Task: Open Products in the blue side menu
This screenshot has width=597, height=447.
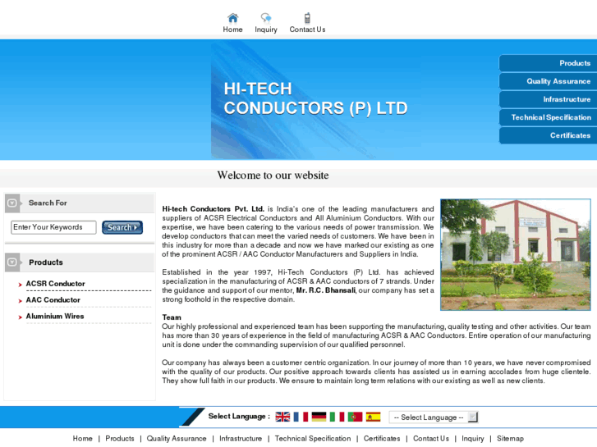Action: pos(548,63)
